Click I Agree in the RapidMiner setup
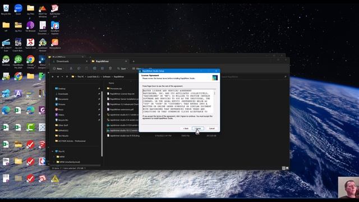This screenshot has height=202, width=359. click(198, 128)
